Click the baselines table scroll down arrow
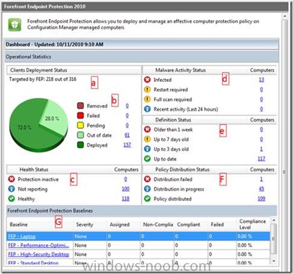The height and width of the screenshot is (274, 293). [274, 261]
